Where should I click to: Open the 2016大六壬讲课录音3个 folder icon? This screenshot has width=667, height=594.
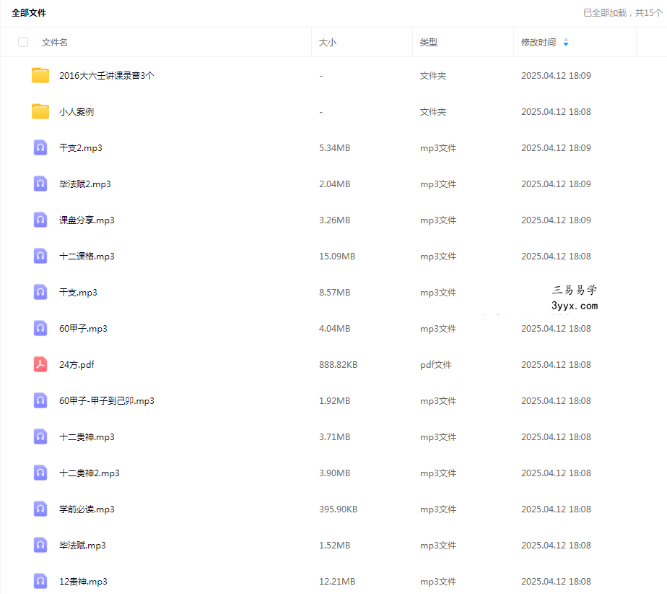(x=40, y=75)
